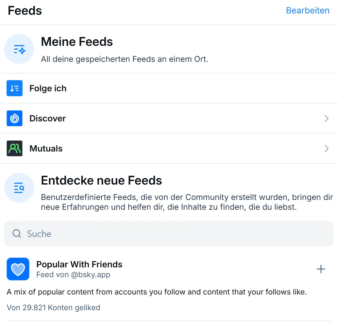Click the Entdecke neue Feeds search-list icon
This screenshot has height=322, width=338.
tap(19, 188)
